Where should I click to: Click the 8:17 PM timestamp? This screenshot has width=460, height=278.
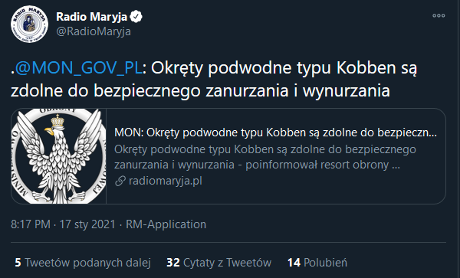pyautogui.click(x=31, y=224)
